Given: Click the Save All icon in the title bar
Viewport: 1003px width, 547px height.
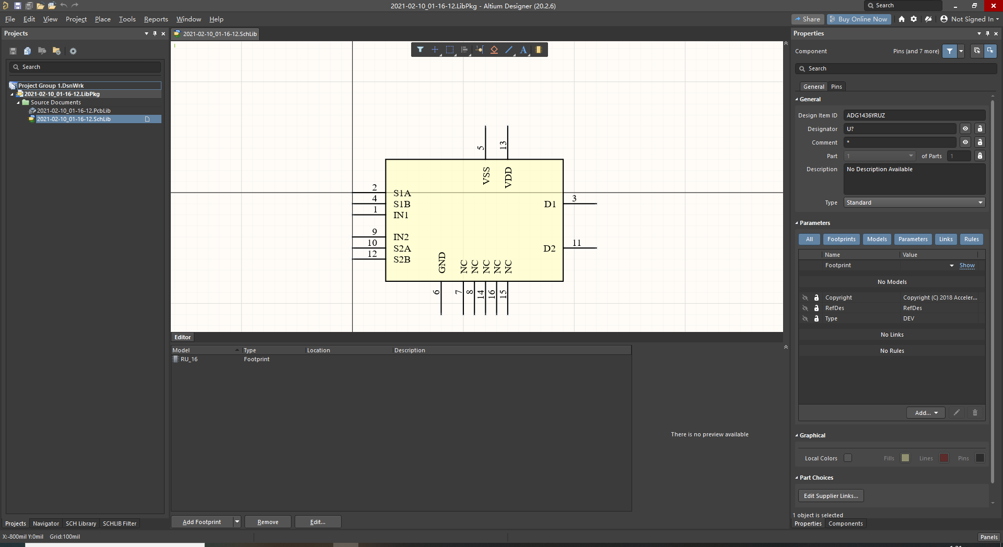Looking at the screenshot, I should [x=29, y=6].
